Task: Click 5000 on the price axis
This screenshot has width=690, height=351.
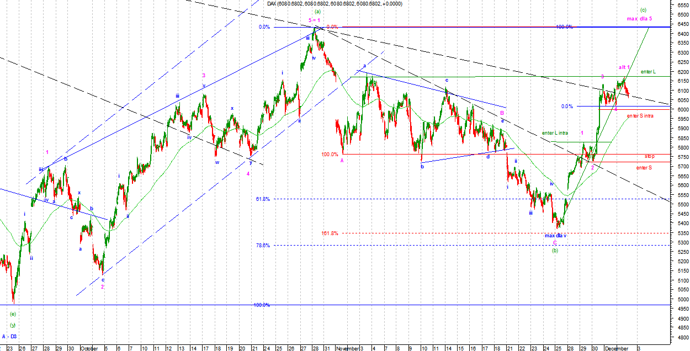Action: tap(682, 300)
